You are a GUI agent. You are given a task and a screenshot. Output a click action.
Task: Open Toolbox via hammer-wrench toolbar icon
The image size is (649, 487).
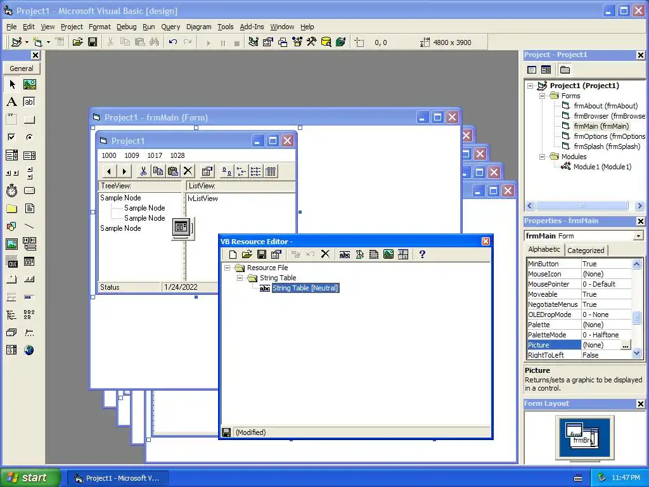pyautogui.click(x=311, y=42)
